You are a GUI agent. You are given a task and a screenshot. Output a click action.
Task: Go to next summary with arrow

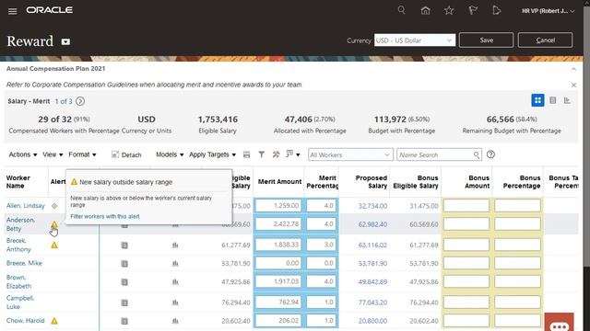[x=80, y=101]
